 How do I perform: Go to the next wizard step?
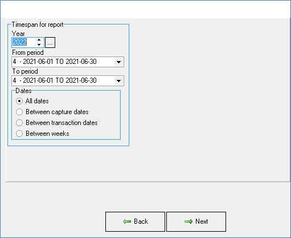click(x=196, y=221)
